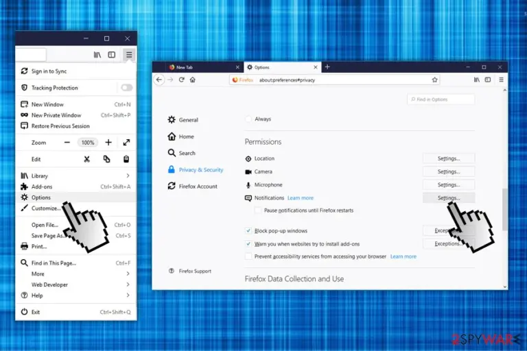Image resolution: width=527 pixels, height=351 pixels.
Task: Click the preferences page vertical scrollbar
Action: [505, 210]
